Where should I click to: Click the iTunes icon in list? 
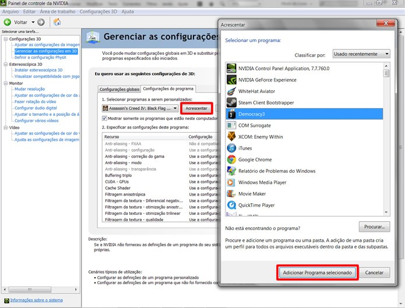(x=231, y=148)
